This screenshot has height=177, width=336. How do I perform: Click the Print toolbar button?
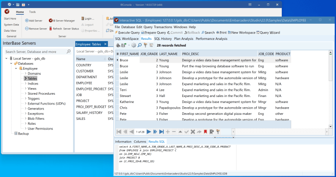click(221, 33)
